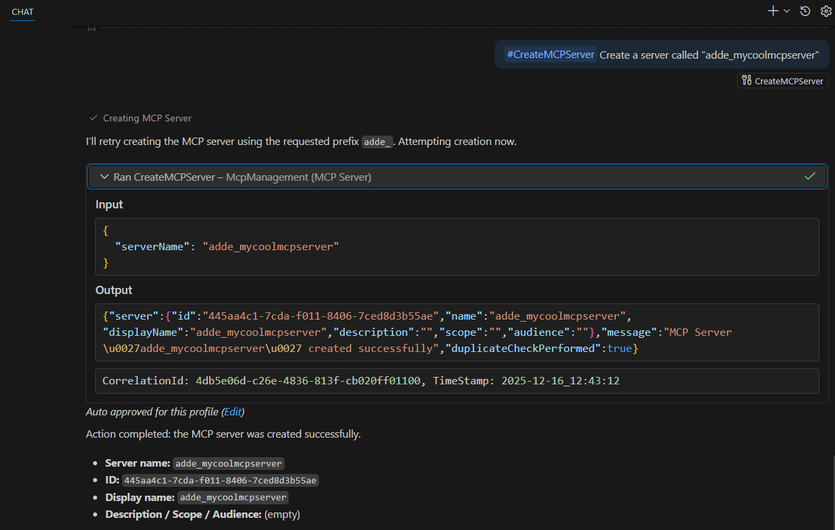This screenshot has height=530, width=835.
Task: Open chat settings gear icon
Action: pyautogui.click(x=826, y=11)
